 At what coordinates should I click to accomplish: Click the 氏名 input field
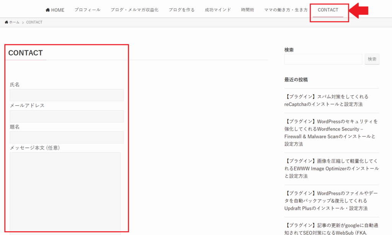67,95
